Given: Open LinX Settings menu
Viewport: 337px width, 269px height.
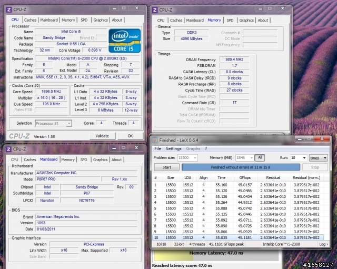Looking at the screenshot, I should [174, 148].
